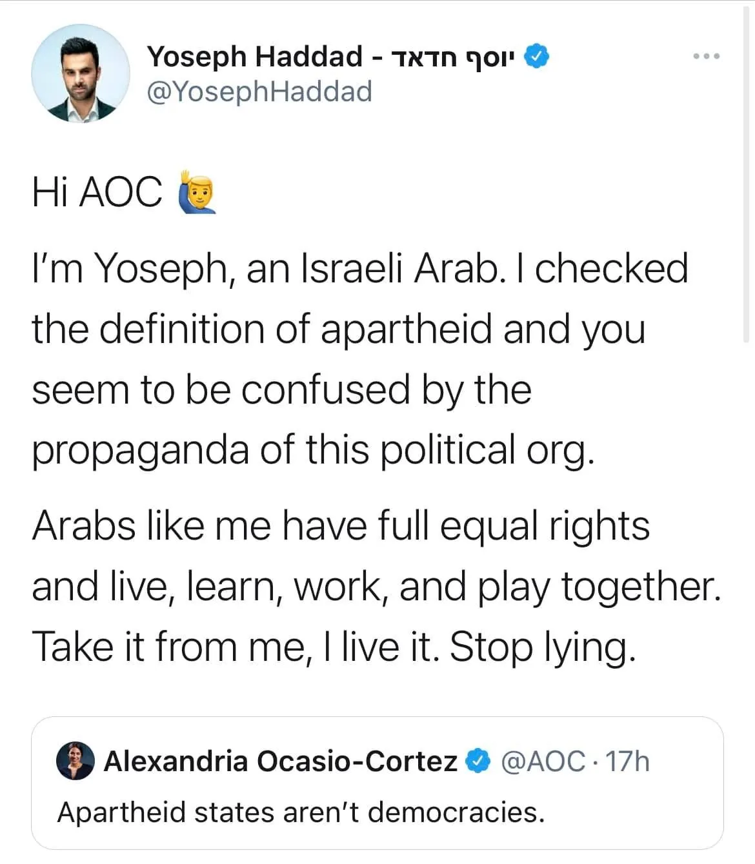Click the "Hi AOC" greeting line
This screenshot has width=755, height=864.
pos(97,192)
